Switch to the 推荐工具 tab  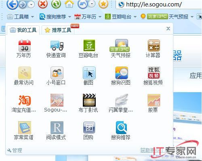point(58,30)
